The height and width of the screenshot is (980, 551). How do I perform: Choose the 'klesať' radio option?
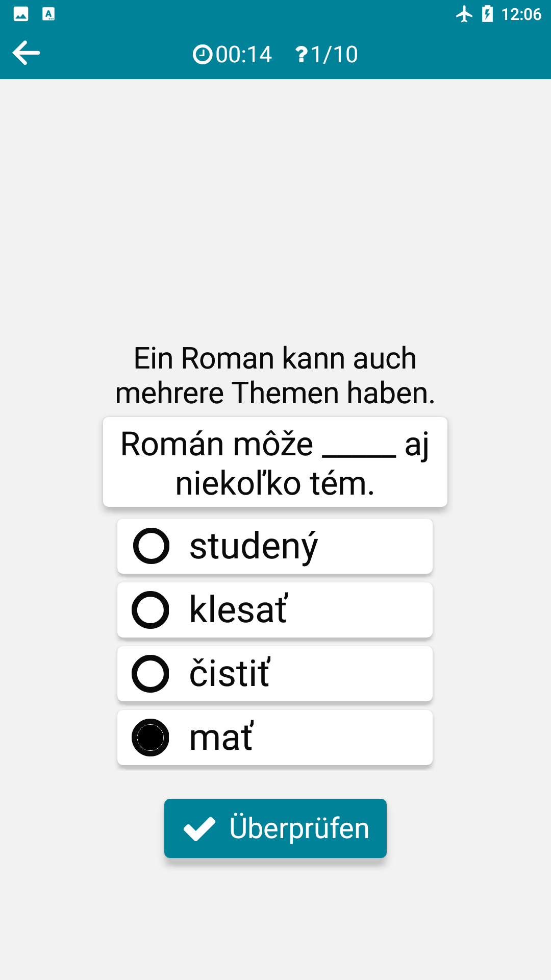151,610
